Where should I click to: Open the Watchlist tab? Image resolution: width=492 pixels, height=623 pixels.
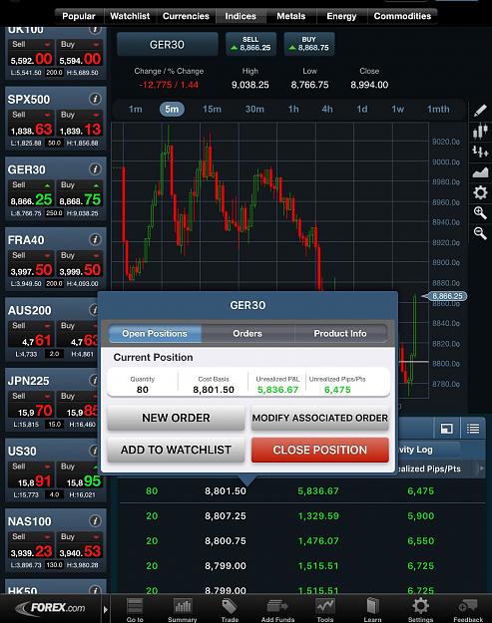tap(130, 16)
